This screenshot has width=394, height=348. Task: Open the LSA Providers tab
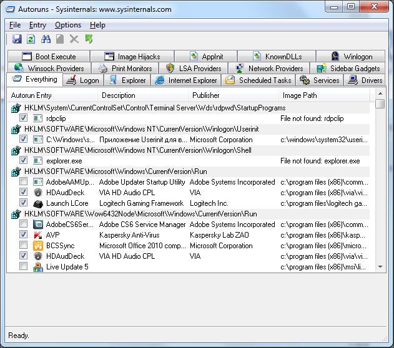pos(193,68)
